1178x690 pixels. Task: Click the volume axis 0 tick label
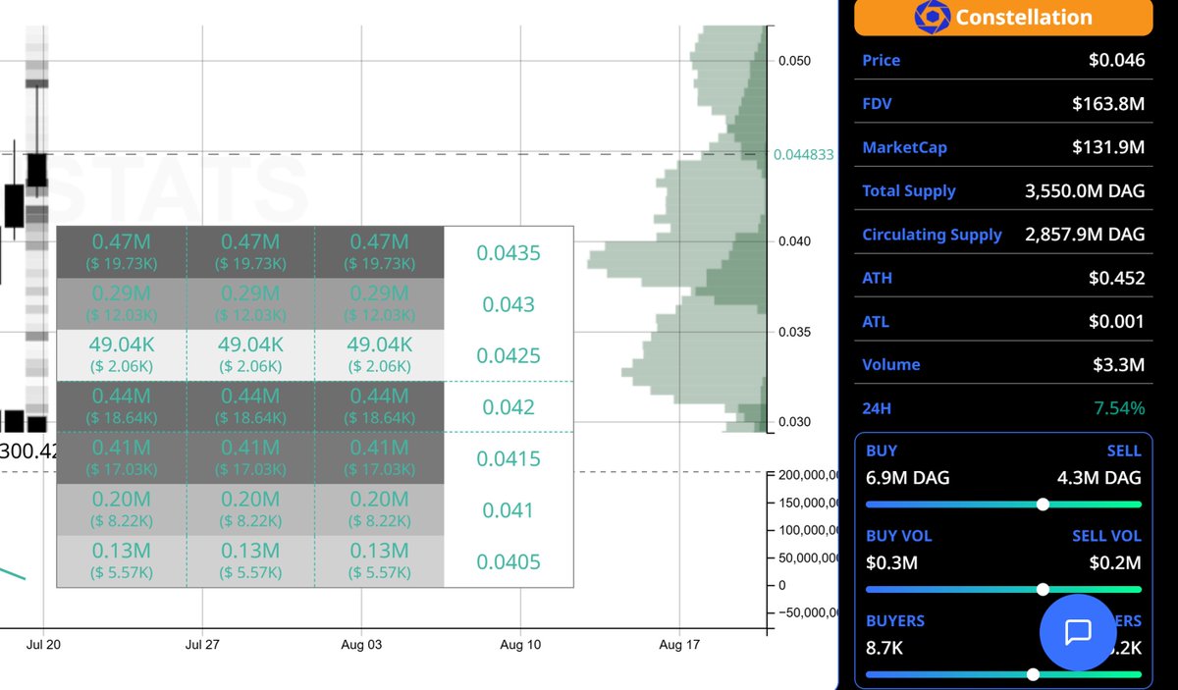pyautogui.click(x=782, y=585)
